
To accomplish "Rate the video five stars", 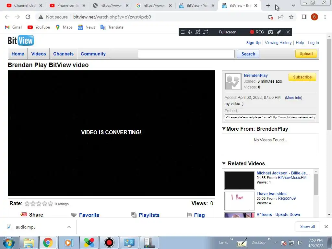I will [50, 204].
